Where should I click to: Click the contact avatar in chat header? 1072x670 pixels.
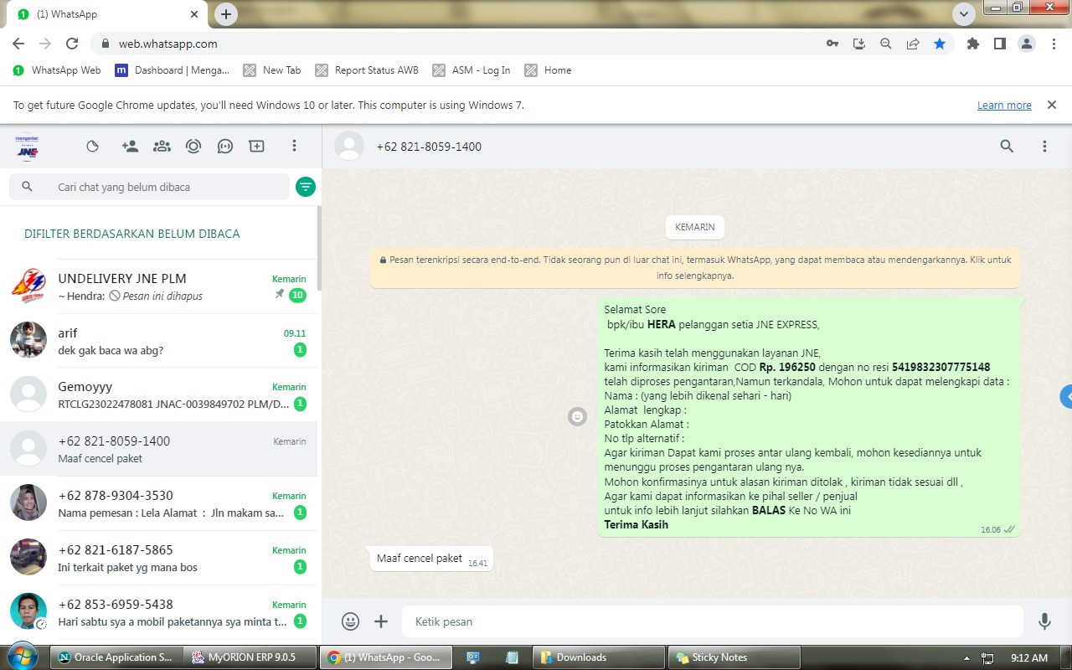pos(349,147)
